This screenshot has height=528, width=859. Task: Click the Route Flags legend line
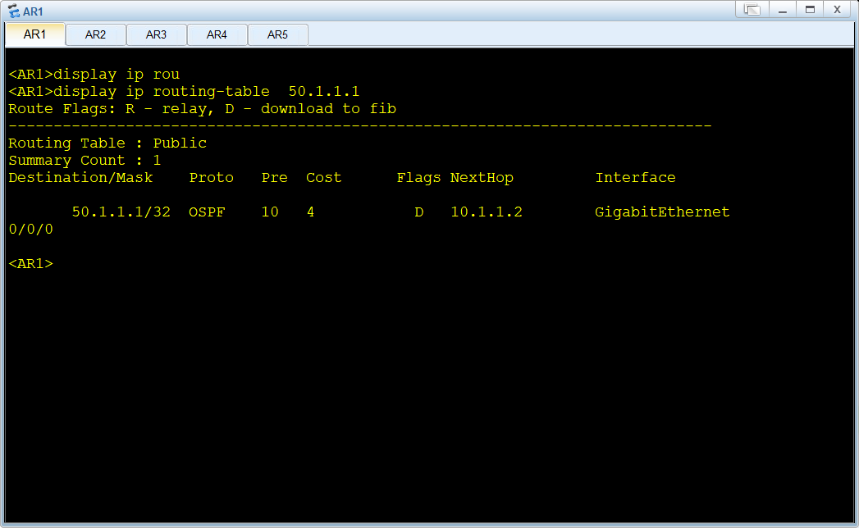click(202, 109)
